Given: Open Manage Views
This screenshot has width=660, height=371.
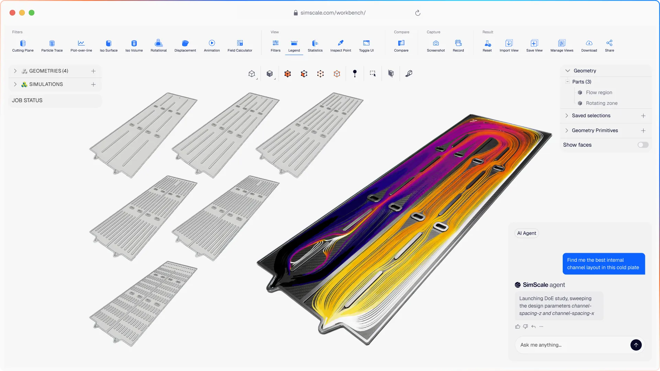Looking at the screenshot, I should 562,46.
